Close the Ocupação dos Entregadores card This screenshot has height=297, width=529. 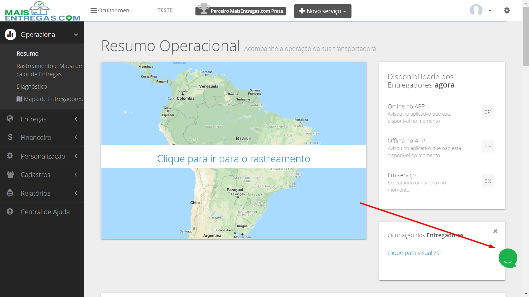[495, 231]
